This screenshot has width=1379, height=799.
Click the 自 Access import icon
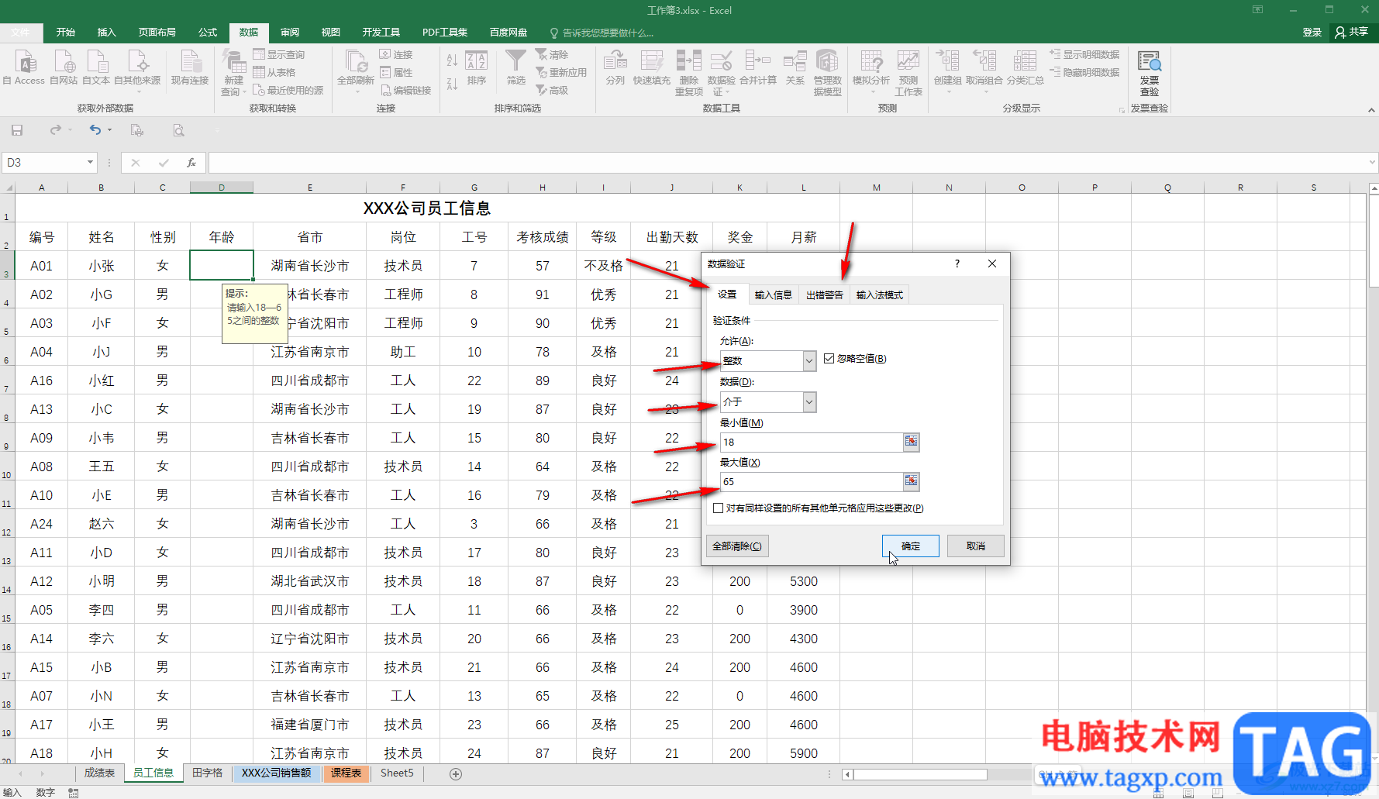tap(25, 67)
